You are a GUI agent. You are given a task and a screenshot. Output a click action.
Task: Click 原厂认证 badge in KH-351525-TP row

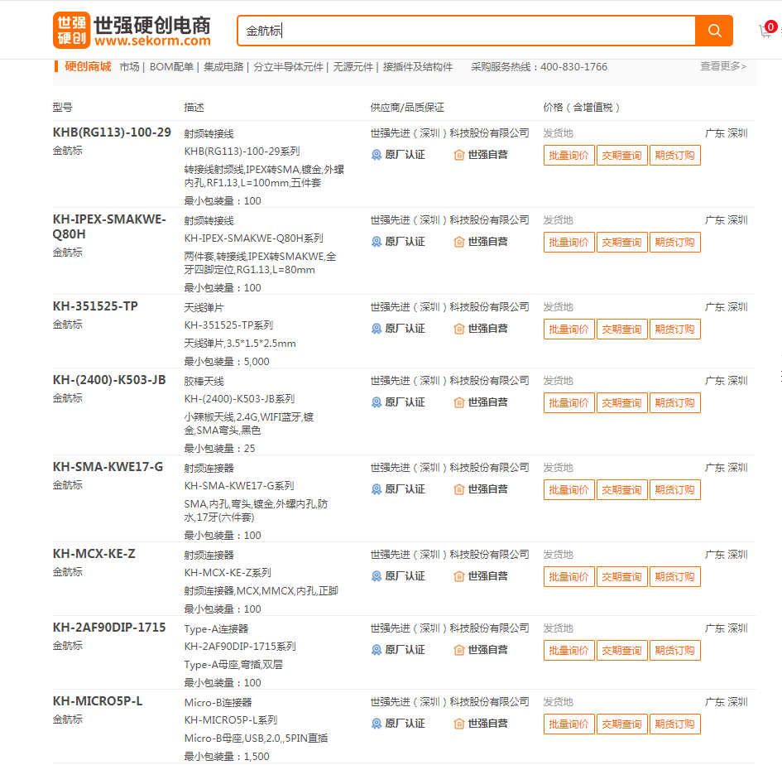click(399, 329)
